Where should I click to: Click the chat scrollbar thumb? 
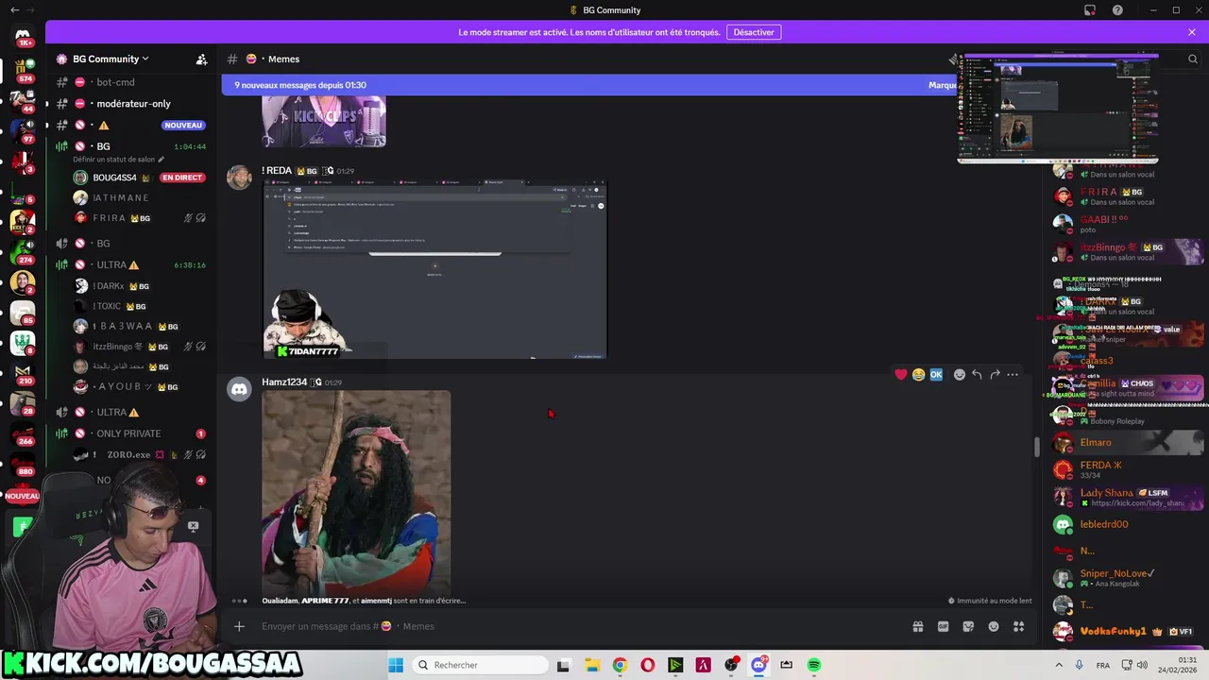(x=1036, y=447)
